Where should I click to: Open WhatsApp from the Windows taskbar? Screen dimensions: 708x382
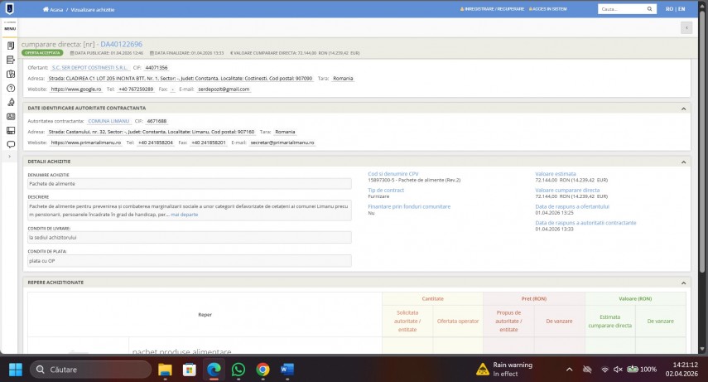(238, 369)
